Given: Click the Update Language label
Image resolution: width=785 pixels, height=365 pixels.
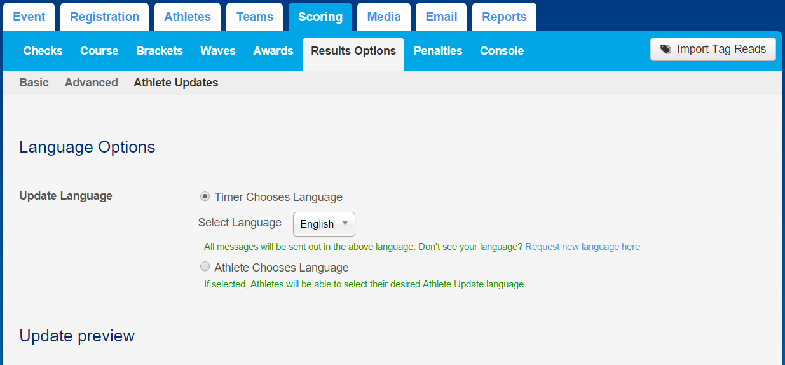Looking at the screenshot, I should [66, 196].
